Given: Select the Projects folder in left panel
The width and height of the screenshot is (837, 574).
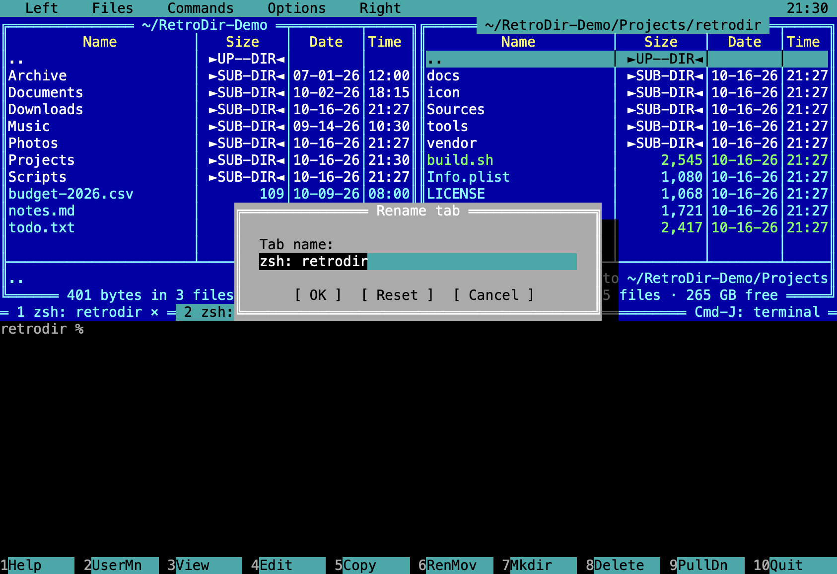Looking at the screenshot, I should click(x=209, y=160).
